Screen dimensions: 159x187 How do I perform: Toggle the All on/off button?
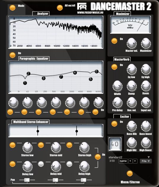pos(60,8)
